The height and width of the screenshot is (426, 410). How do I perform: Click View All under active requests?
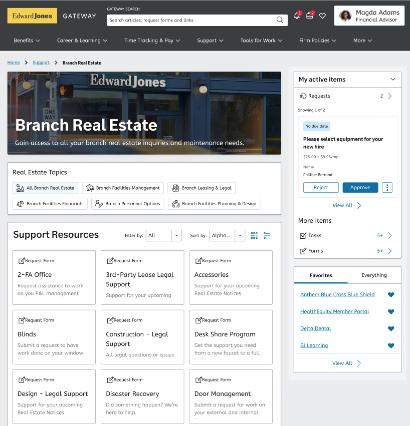pos(346,205)
